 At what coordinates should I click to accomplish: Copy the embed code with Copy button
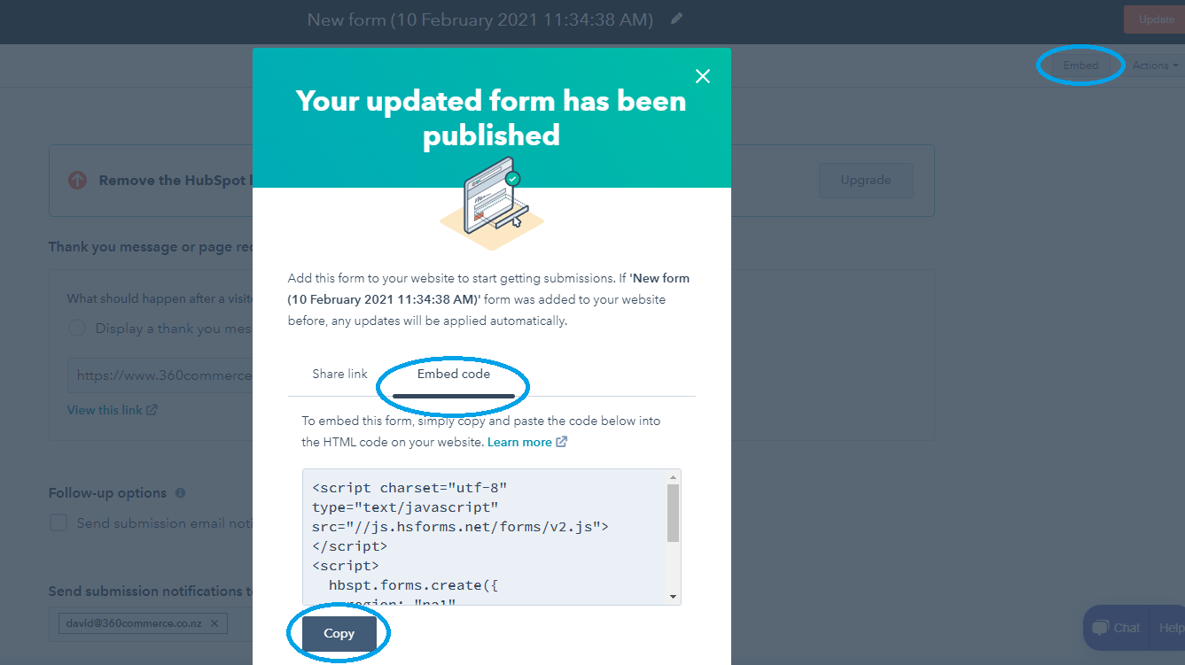[339, 634]
